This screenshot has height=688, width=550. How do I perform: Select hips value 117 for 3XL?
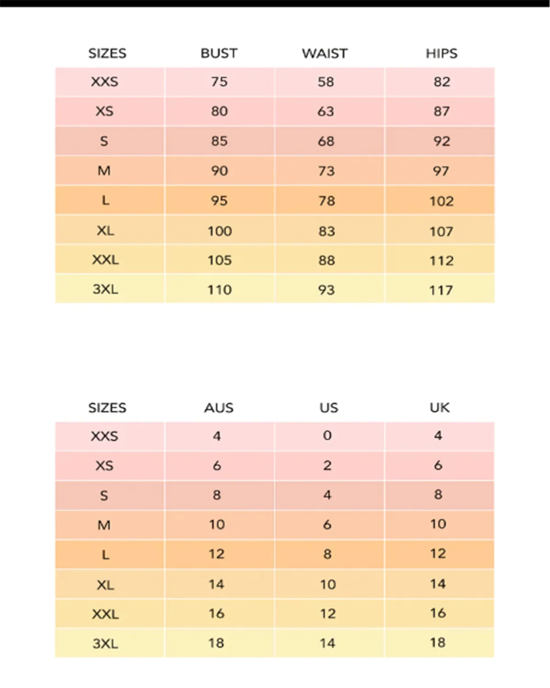pyautogui.click(x=441, y=290)
